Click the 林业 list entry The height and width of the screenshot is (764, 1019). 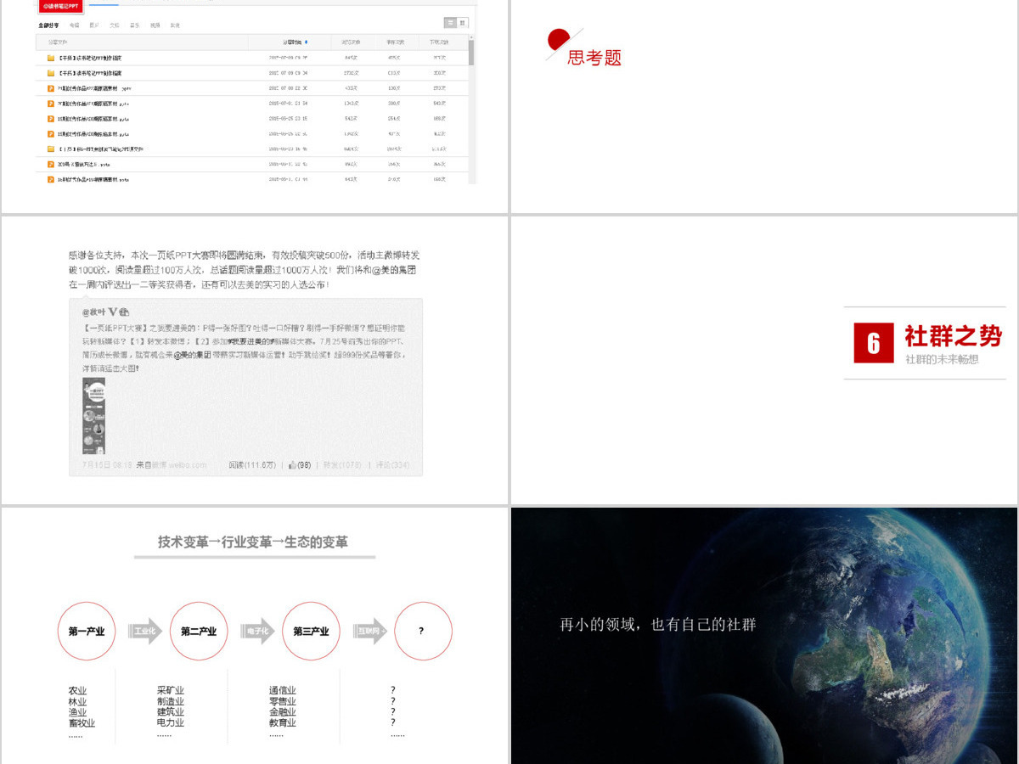[77, 702]
